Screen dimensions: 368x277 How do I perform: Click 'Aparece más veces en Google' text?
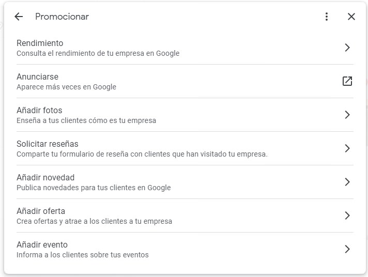click(67, 87)
